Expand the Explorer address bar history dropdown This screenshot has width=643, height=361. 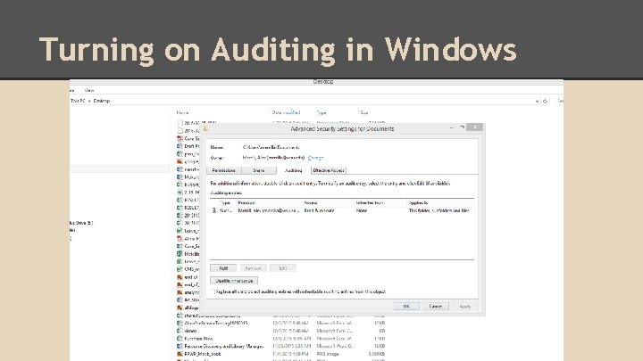(537, 101)
